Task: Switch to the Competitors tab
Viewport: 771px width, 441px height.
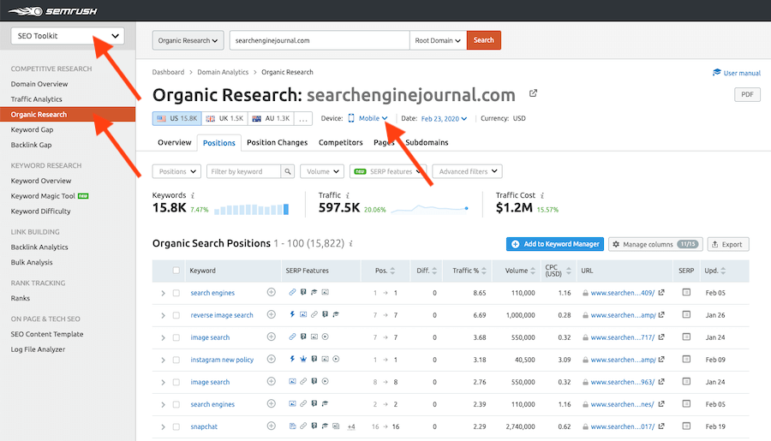Action: pos(340,142)
